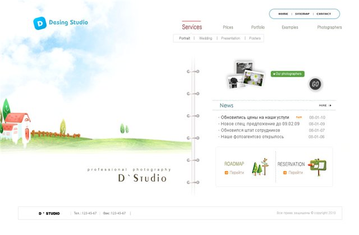Click Перейти under RESERVATION

click(296, 173)
